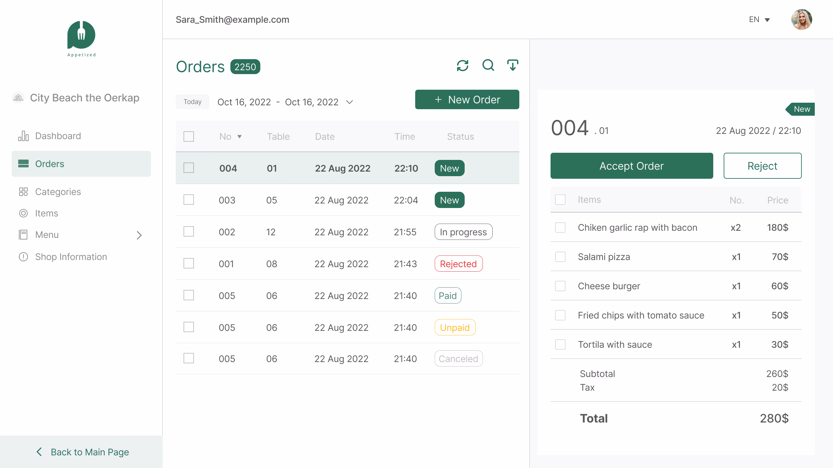This screenshot has width=833, height=468.
Task: Reject the selected order
Action: (762, 166)
